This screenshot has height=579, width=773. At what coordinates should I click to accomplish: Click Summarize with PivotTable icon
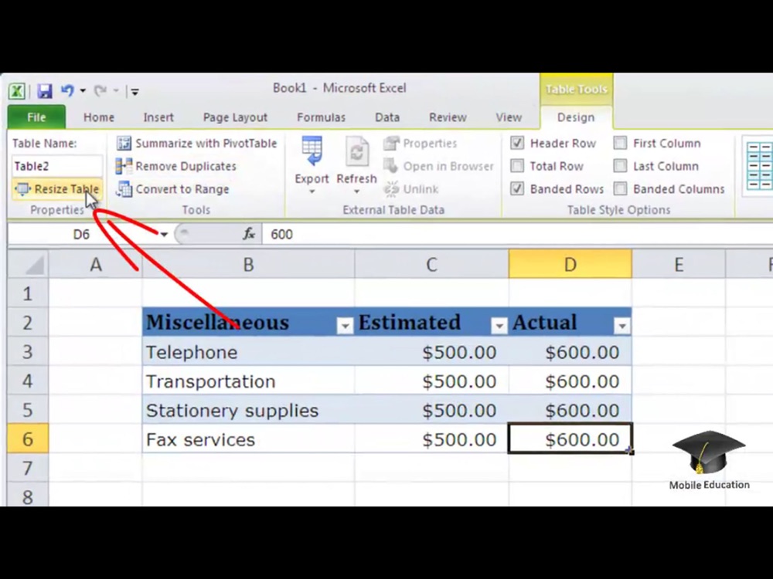[x=124, y=144]
